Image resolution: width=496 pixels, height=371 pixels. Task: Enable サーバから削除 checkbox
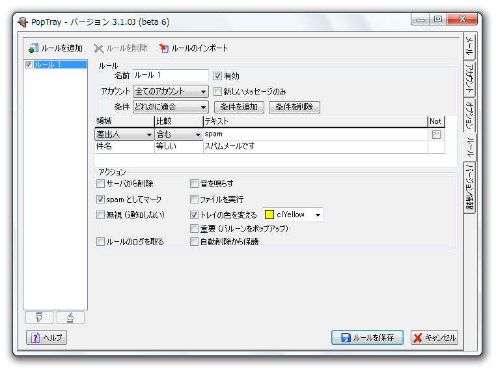coord(100,183)
